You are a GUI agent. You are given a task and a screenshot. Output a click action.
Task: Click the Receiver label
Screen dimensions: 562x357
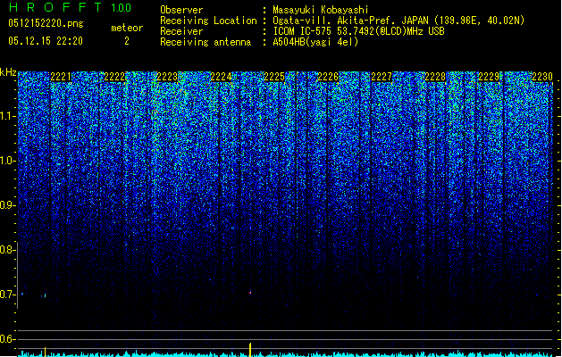181,31
